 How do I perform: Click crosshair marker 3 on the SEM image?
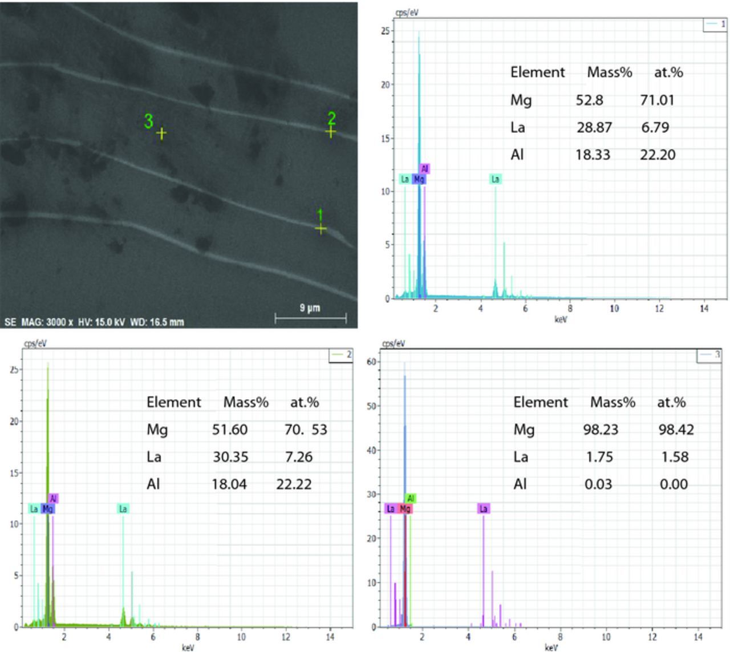pyautogui.click(x=161, y=133)
